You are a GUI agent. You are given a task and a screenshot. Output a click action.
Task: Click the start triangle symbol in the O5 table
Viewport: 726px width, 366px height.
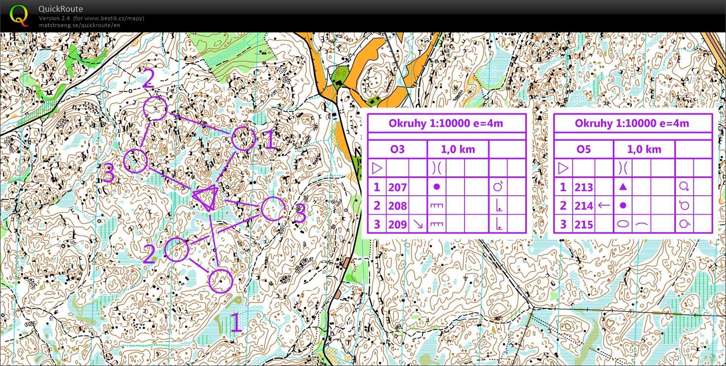pyautogui.click(x=563, y=168)
